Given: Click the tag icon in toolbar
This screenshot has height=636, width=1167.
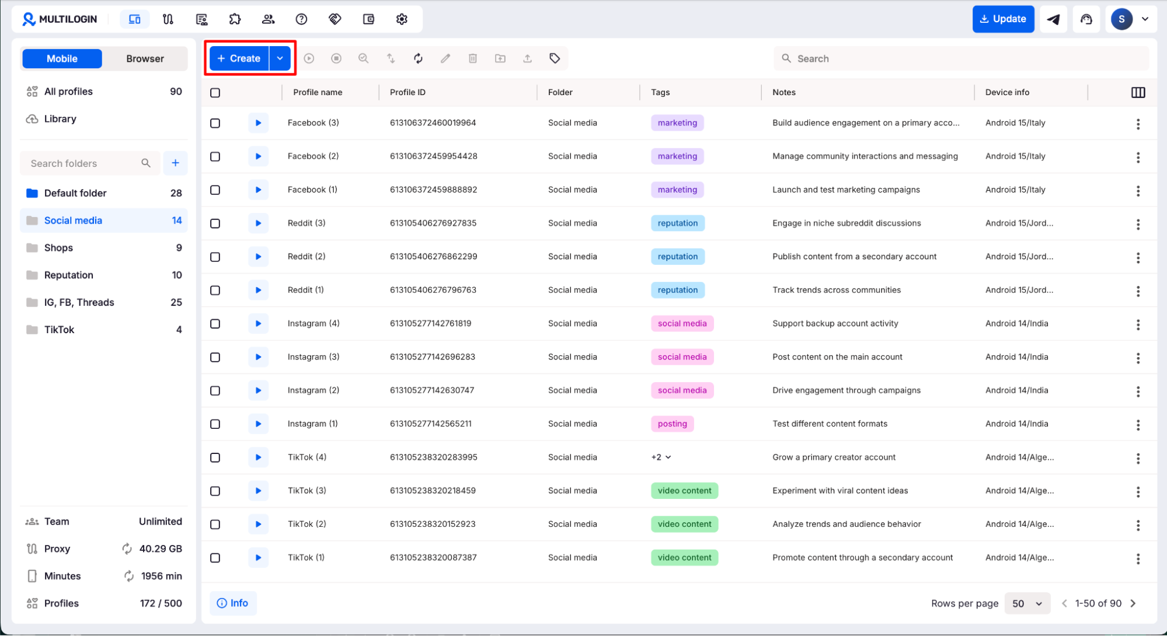Looking at the screenshot, I should click(554, 58).
